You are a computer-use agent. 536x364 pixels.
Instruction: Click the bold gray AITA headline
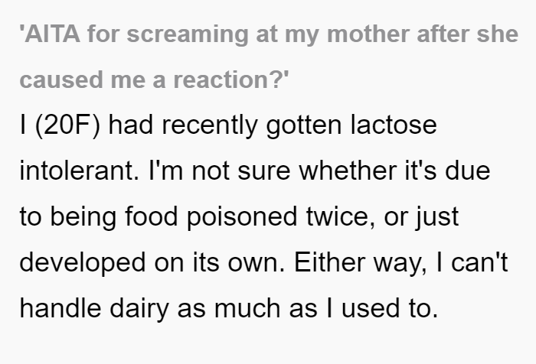[x=269, y=57]
